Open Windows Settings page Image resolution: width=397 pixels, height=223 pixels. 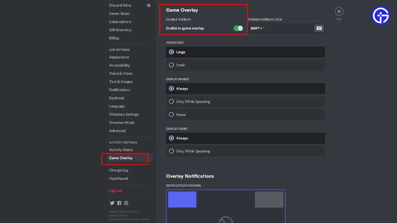(x=124, y=114)
